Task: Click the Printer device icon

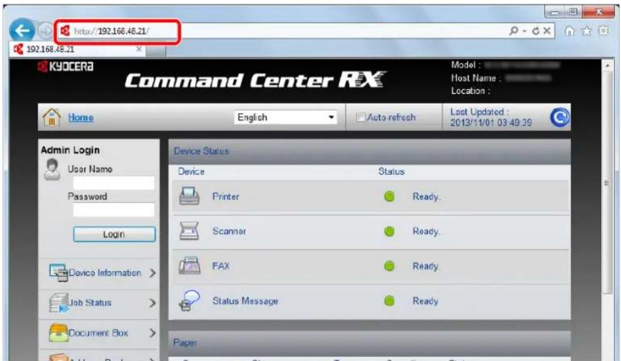Action: click(x=190, y=196)
